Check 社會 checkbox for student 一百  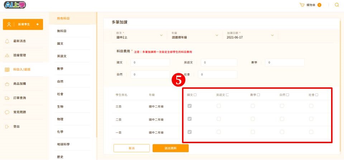click(x=311, y=132)
